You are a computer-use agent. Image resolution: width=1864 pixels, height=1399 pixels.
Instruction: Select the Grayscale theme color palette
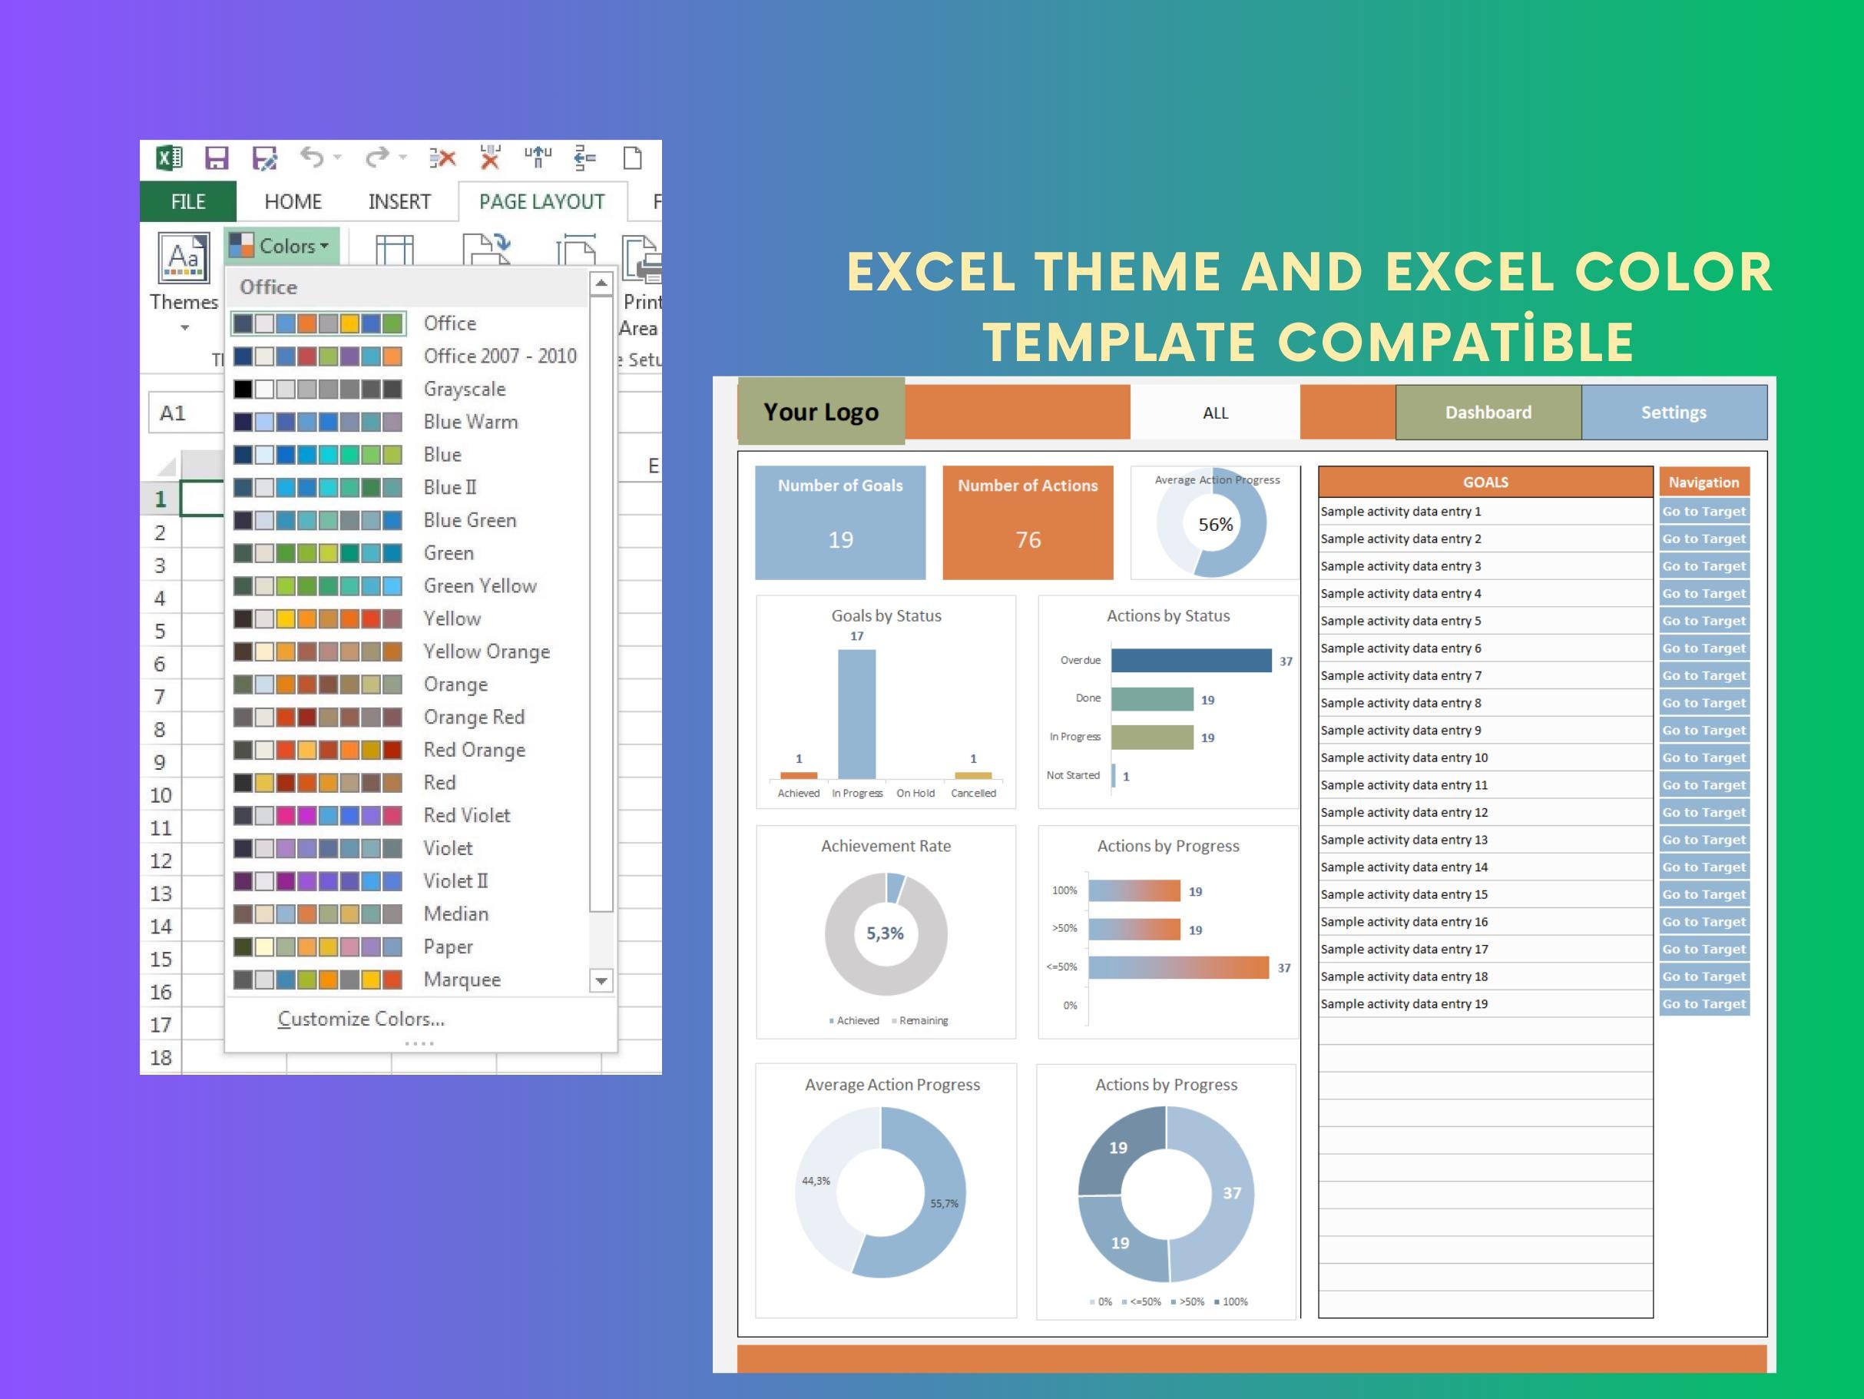(319, 389)
